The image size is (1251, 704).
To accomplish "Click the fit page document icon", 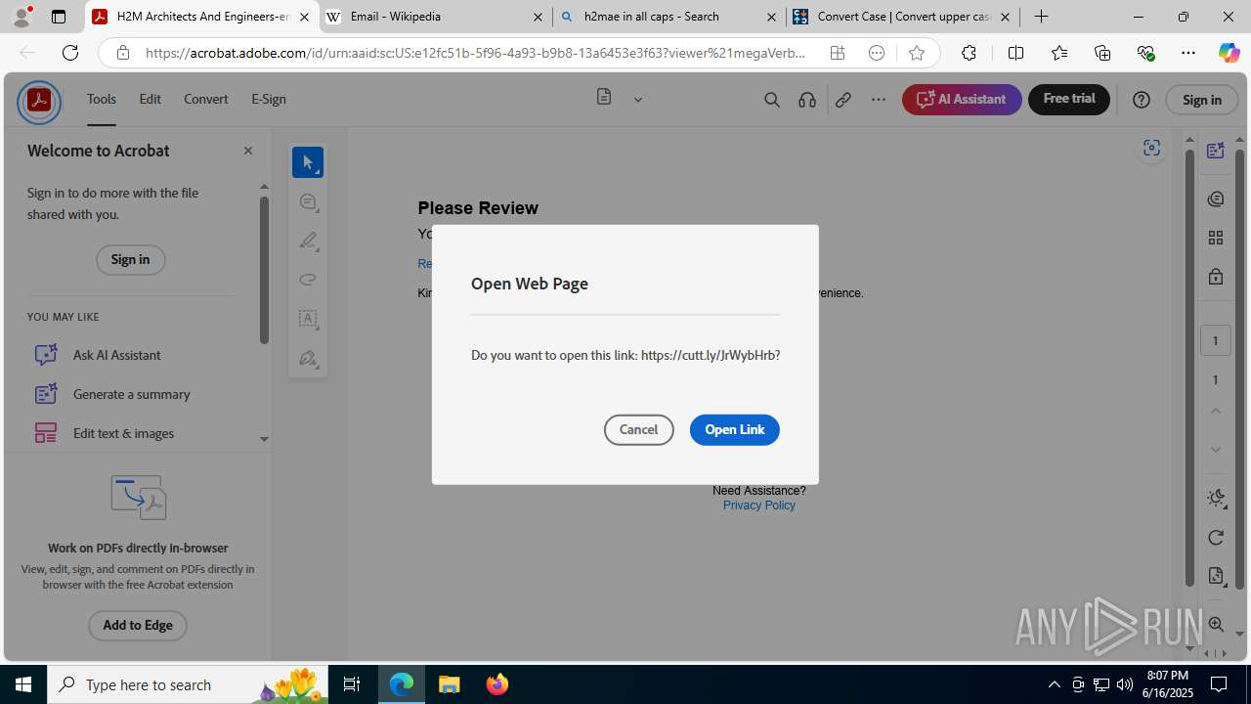I will pos(1216,576).
